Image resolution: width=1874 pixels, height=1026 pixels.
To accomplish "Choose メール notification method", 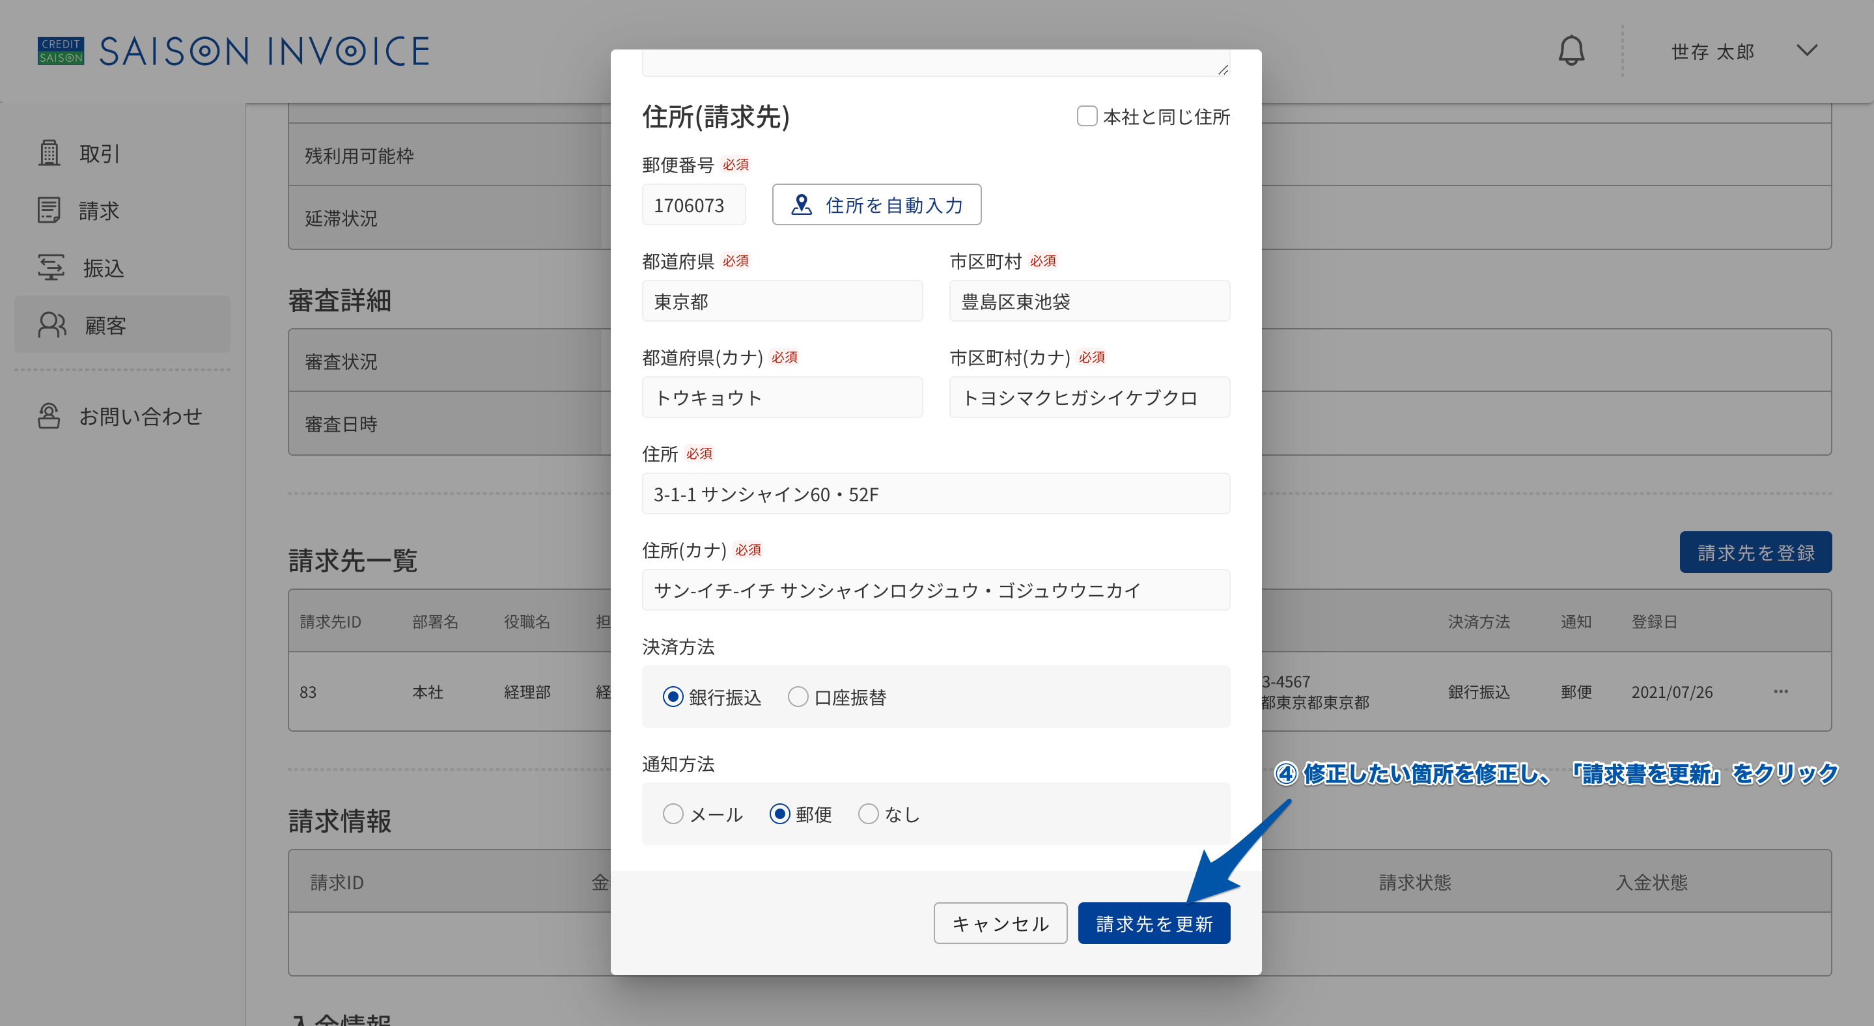I will coord(673,814).
